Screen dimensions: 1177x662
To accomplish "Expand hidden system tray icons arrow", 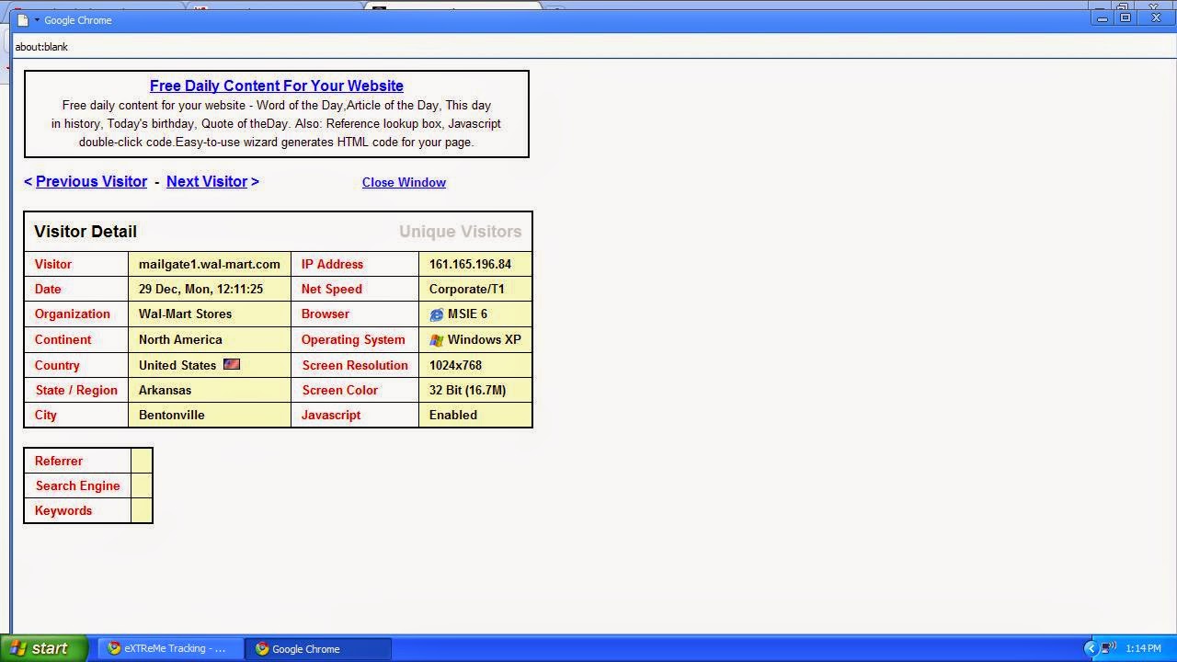I will (x=1091, y=648).
